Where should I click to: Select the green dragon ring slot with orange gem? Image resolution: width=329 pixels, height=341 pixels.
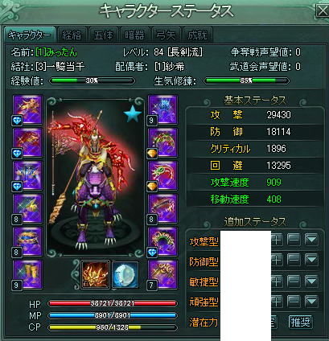click(x=162, y=175)
